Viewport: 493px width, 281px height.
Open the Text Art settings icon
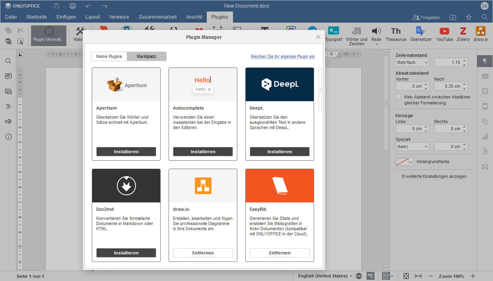[485, 152]
